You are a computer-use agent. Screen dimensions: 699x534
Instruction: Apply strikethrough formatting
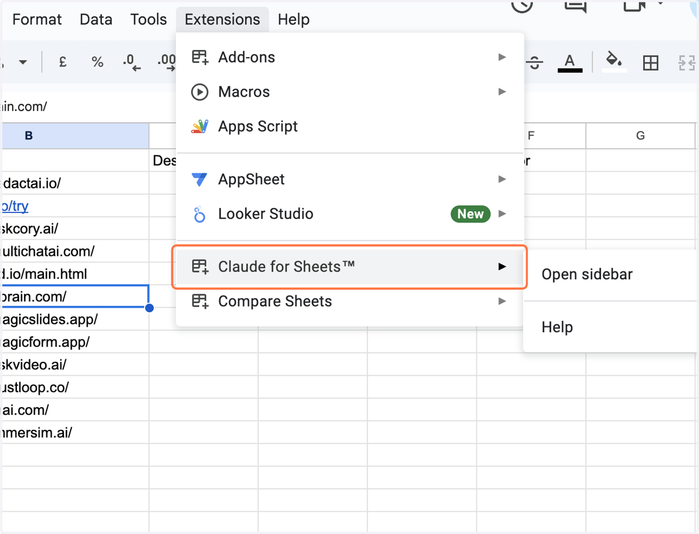[x=535, y=62]
